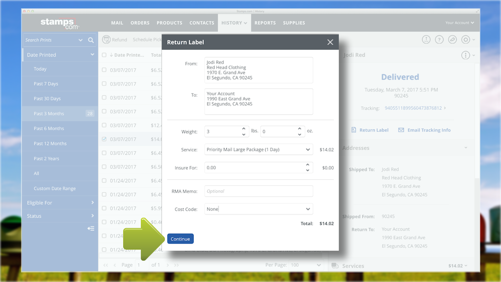Toggle the select-all checkbox in table header

pyautogui.click(x=104, y=55)
